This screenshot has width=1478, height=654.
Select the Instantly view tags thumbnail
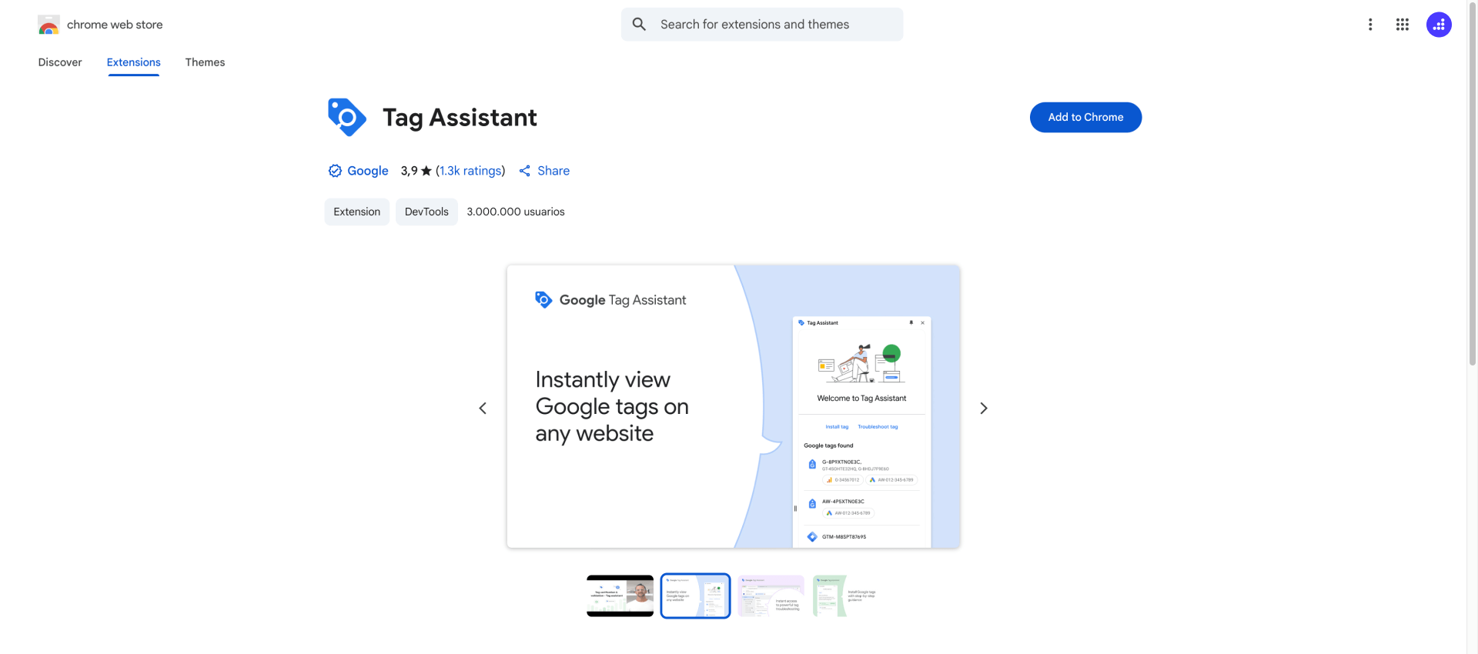(x=695, y=596)
